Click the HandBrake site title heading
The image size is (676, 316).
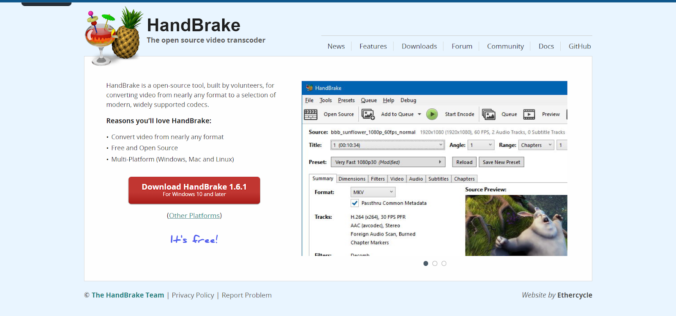[x=194, y=25]
